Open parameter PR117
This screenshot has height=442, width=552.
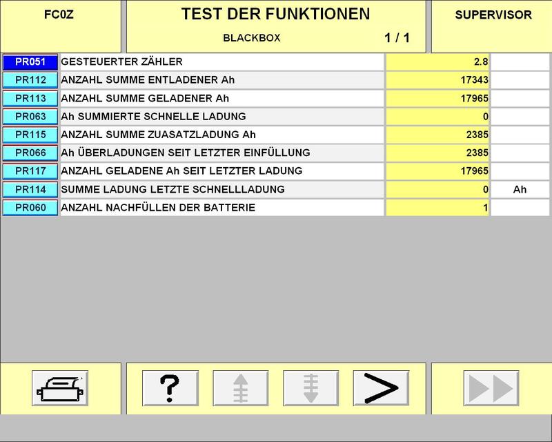pyautogui.click(x=30, y=171)
